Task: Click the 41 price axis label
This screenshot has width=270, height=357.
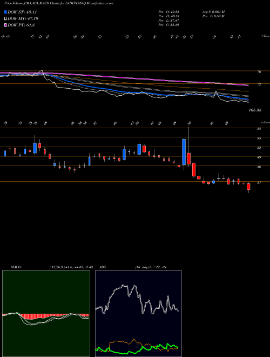Action: [x=259, y=183]
